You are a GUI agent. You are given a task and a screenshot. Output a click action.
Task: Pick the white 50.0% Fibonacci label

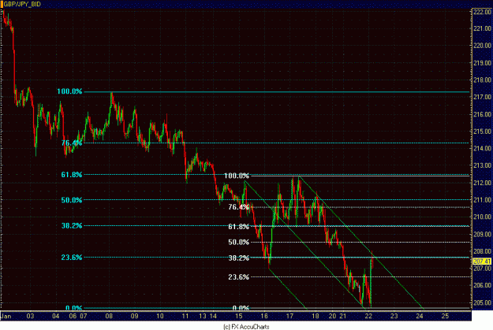click(239, 242)
